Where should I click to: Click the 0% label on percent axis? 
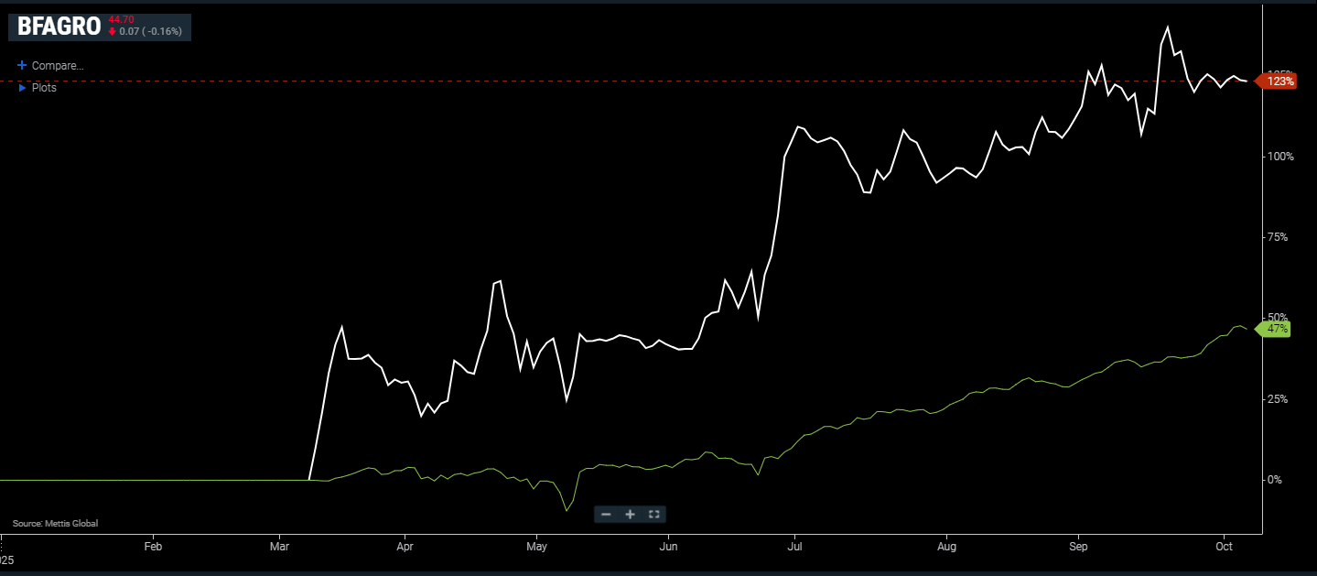point(1285,480)
